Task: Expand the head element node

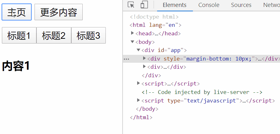Action: click(132, 33)
